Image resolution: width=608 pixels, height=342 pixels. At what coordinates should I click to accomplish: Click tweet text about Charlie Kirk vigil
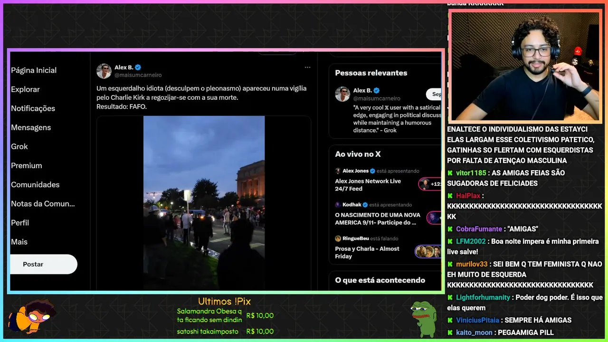coord(201,97)
